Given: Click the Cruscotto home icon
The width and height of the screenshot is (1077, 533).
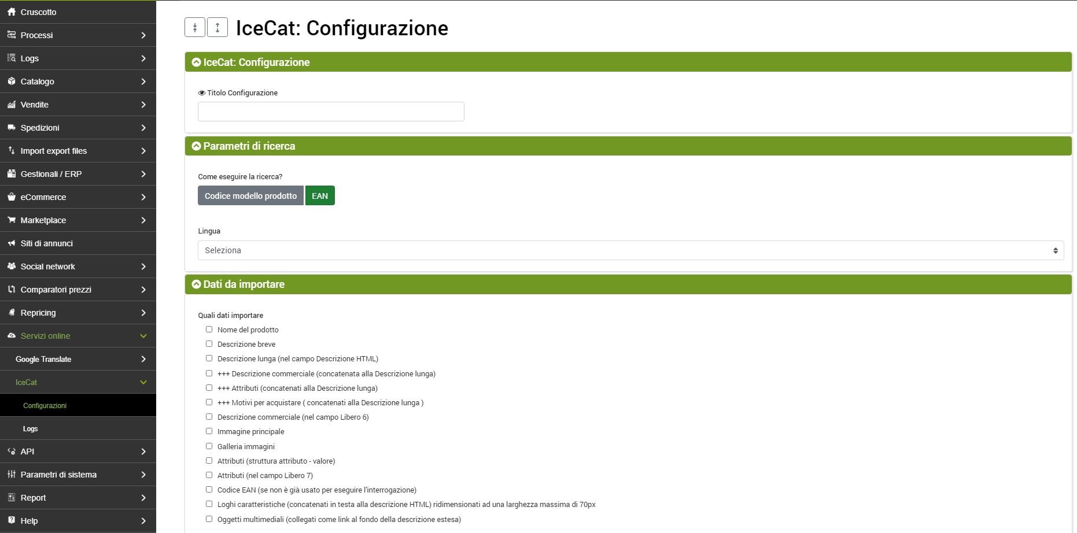Looking at the screenshot, I should pyautogui.click(x=11, y=12).
